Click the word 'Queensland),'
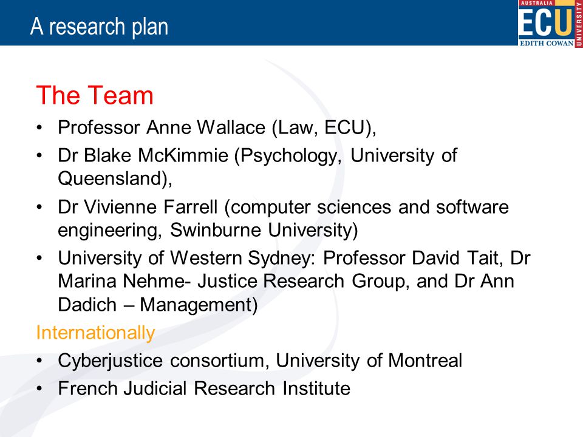This screenshot has width=583, height=437. (115, 178)
